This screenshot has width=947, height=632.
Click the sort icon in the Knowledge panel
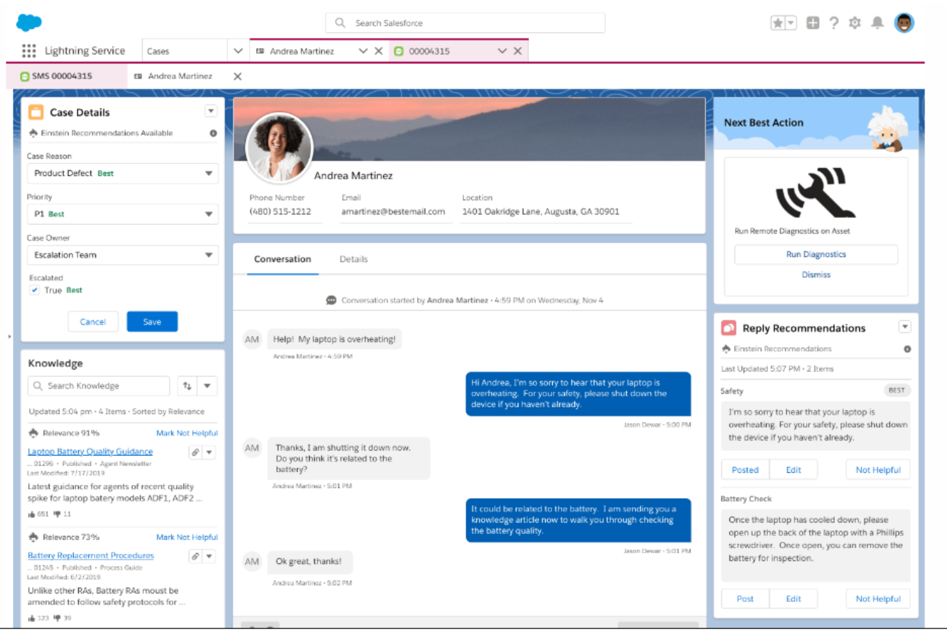[x=186, y=385]
